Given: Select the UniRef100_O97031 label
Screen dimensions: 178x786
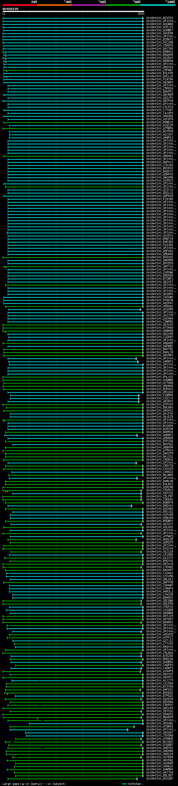Looking at the screenshot, I should (160, 494).
